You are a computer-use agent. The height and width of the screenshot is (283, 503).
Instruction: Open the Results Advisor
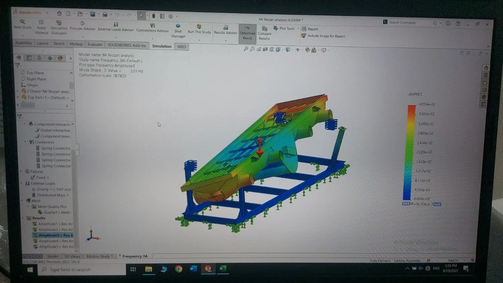[x=226, y=30]
